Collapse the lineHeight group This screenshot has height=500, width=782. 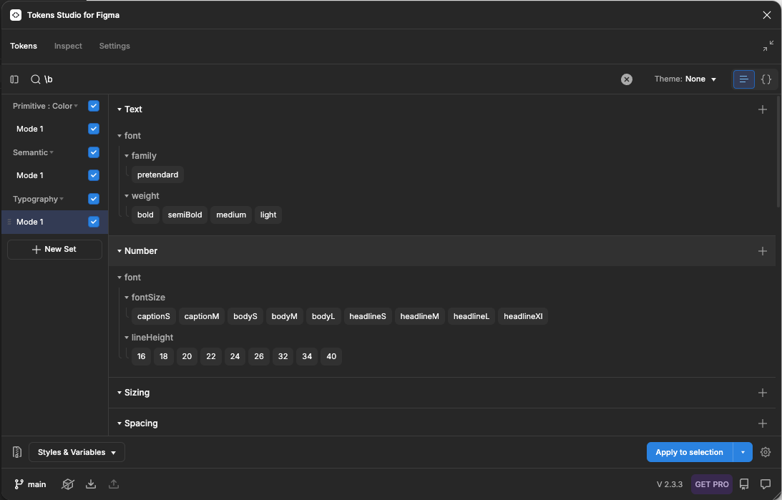click(127, 338)
